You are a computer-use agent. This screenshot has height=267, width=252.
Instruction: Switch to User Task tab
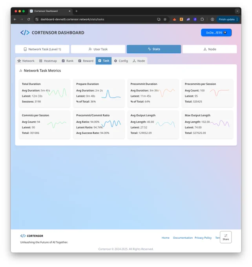98,49
